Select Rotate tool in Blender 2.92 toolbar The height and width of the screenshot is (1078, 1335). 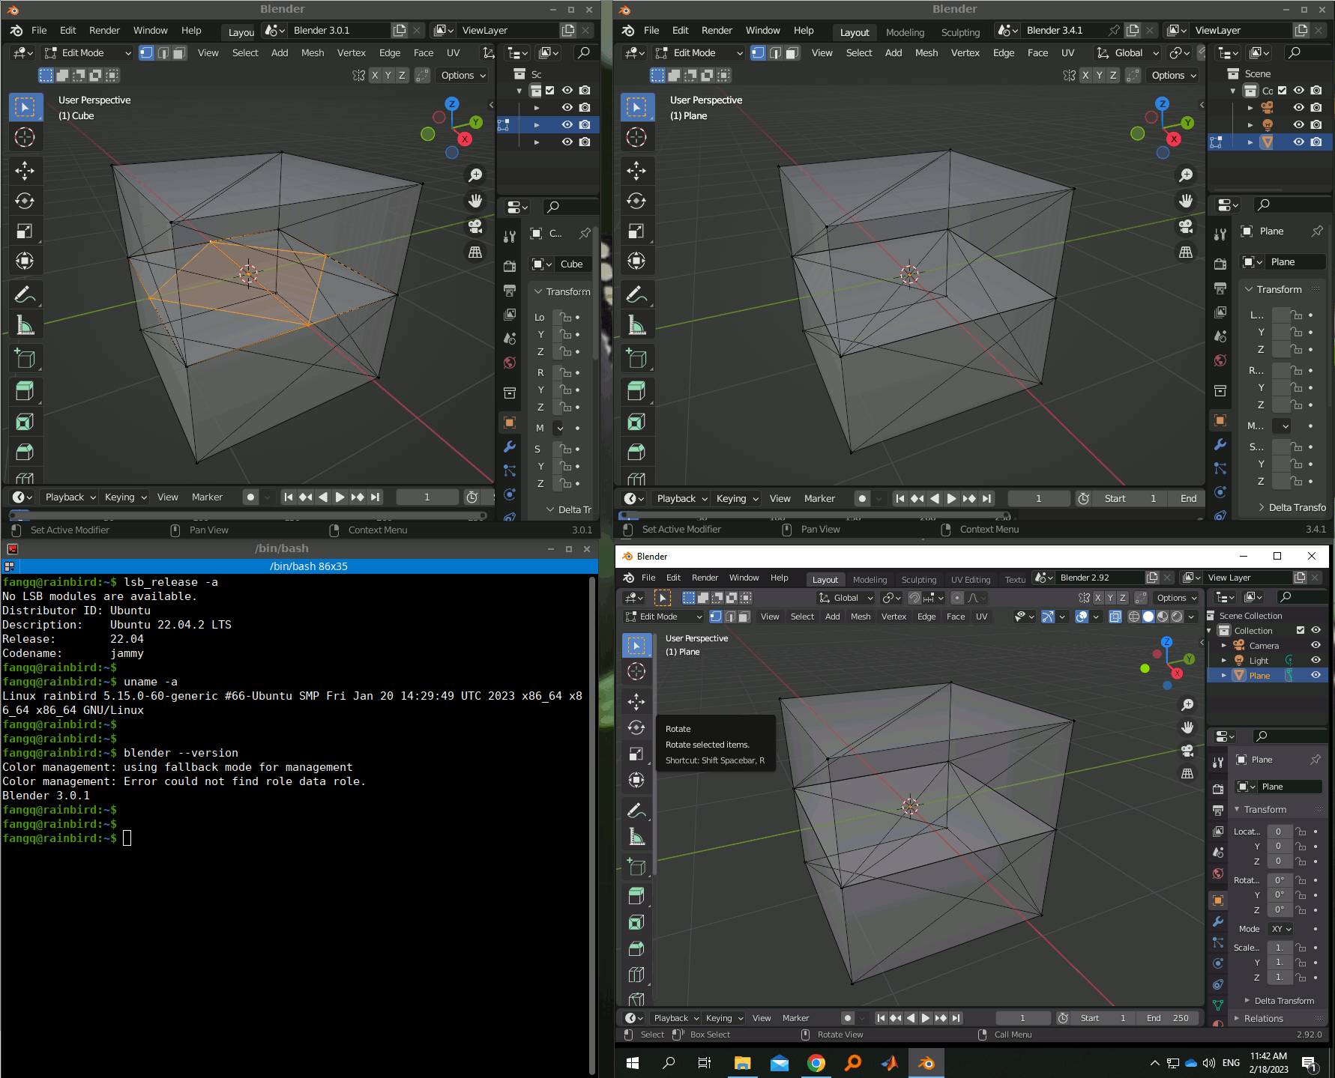click(x=636, y=727)
